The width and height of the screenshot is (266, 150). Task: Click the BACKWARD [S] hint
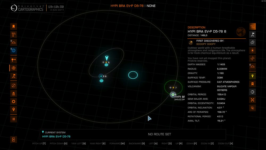pos(137,144)
